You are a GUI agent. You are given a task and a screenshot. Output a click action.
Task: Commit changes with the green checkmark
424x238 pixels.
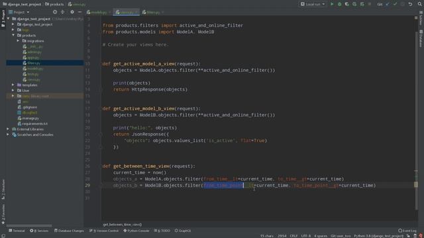coord(395,4)
